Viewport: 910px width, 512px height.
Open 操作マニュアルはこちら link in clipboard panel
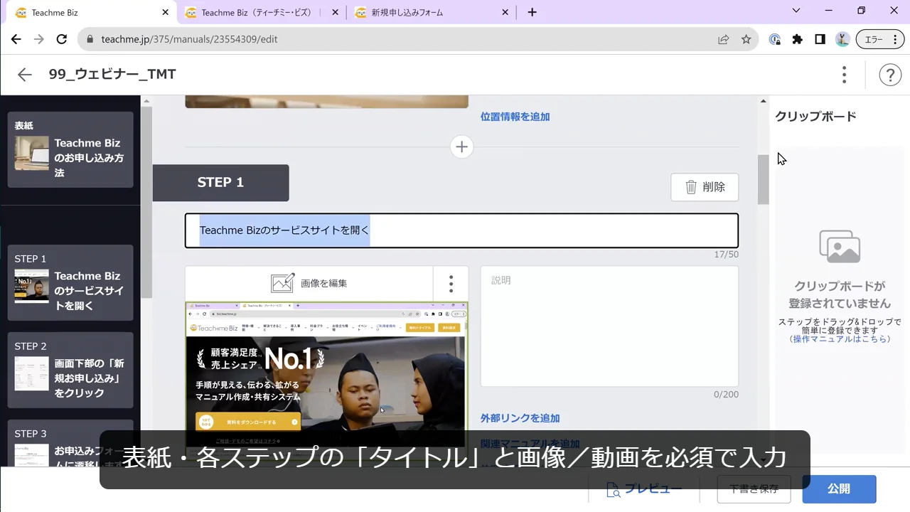[840, 339]
